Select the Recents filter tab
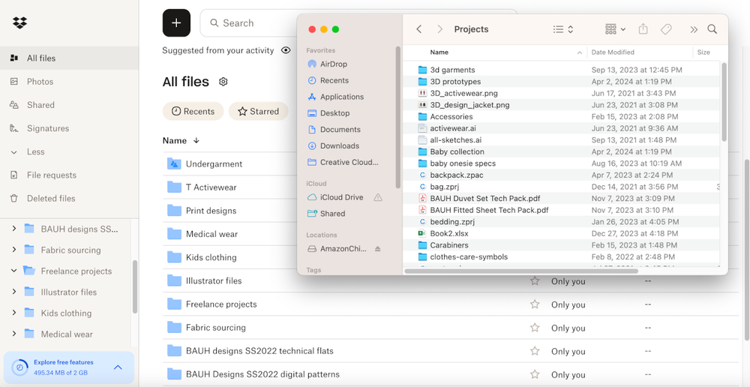750x387 pixels. (x=193, y=111)
